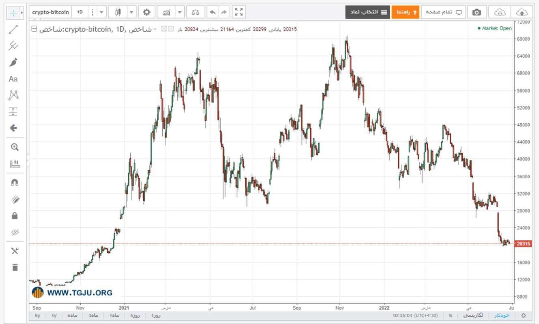Click the انتخاب نماد symbol selection button
Image resolution: width=539 pixels, height=324 pixels.
tap(368, 12)
